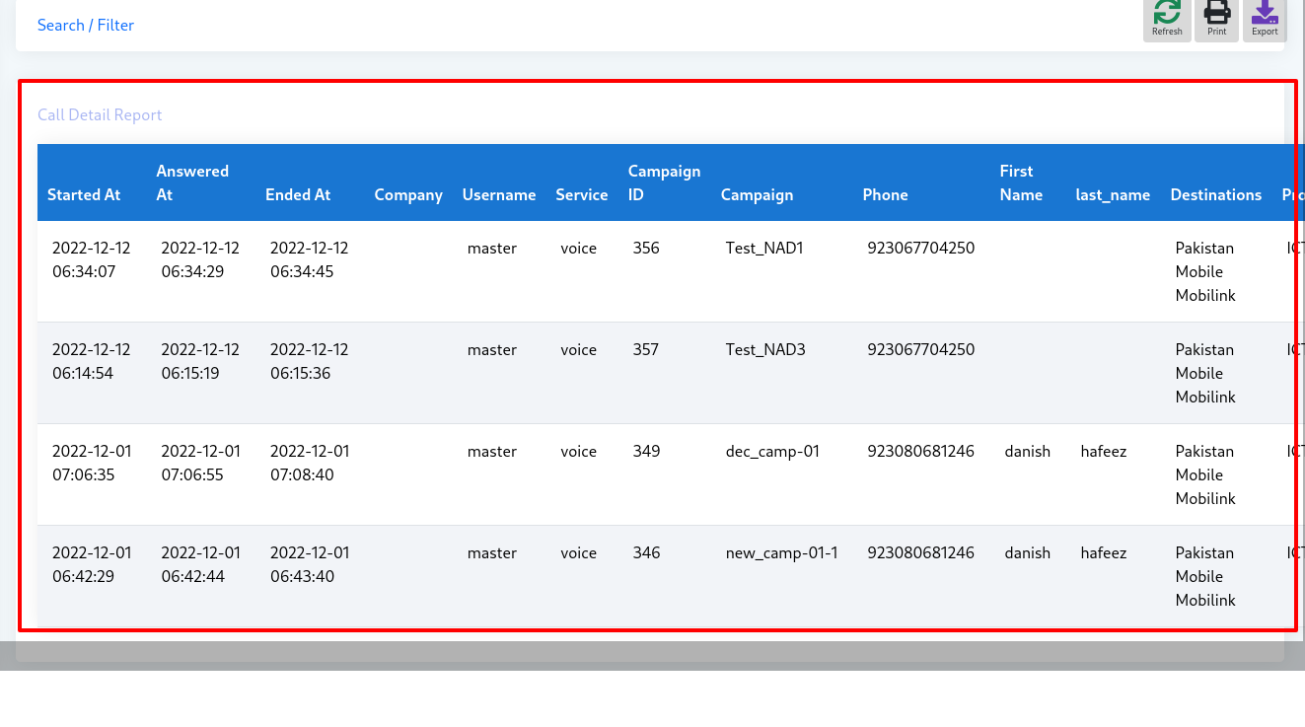Click the last_name column header
The height and width of the screenshot is (727, 1305).
coord(1113,194)
